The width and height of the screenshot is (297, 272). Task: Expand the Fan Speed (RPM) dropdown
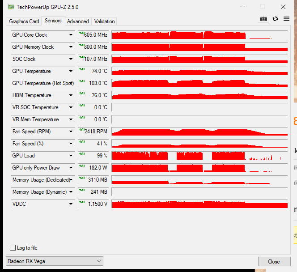(x=71, y=132)
